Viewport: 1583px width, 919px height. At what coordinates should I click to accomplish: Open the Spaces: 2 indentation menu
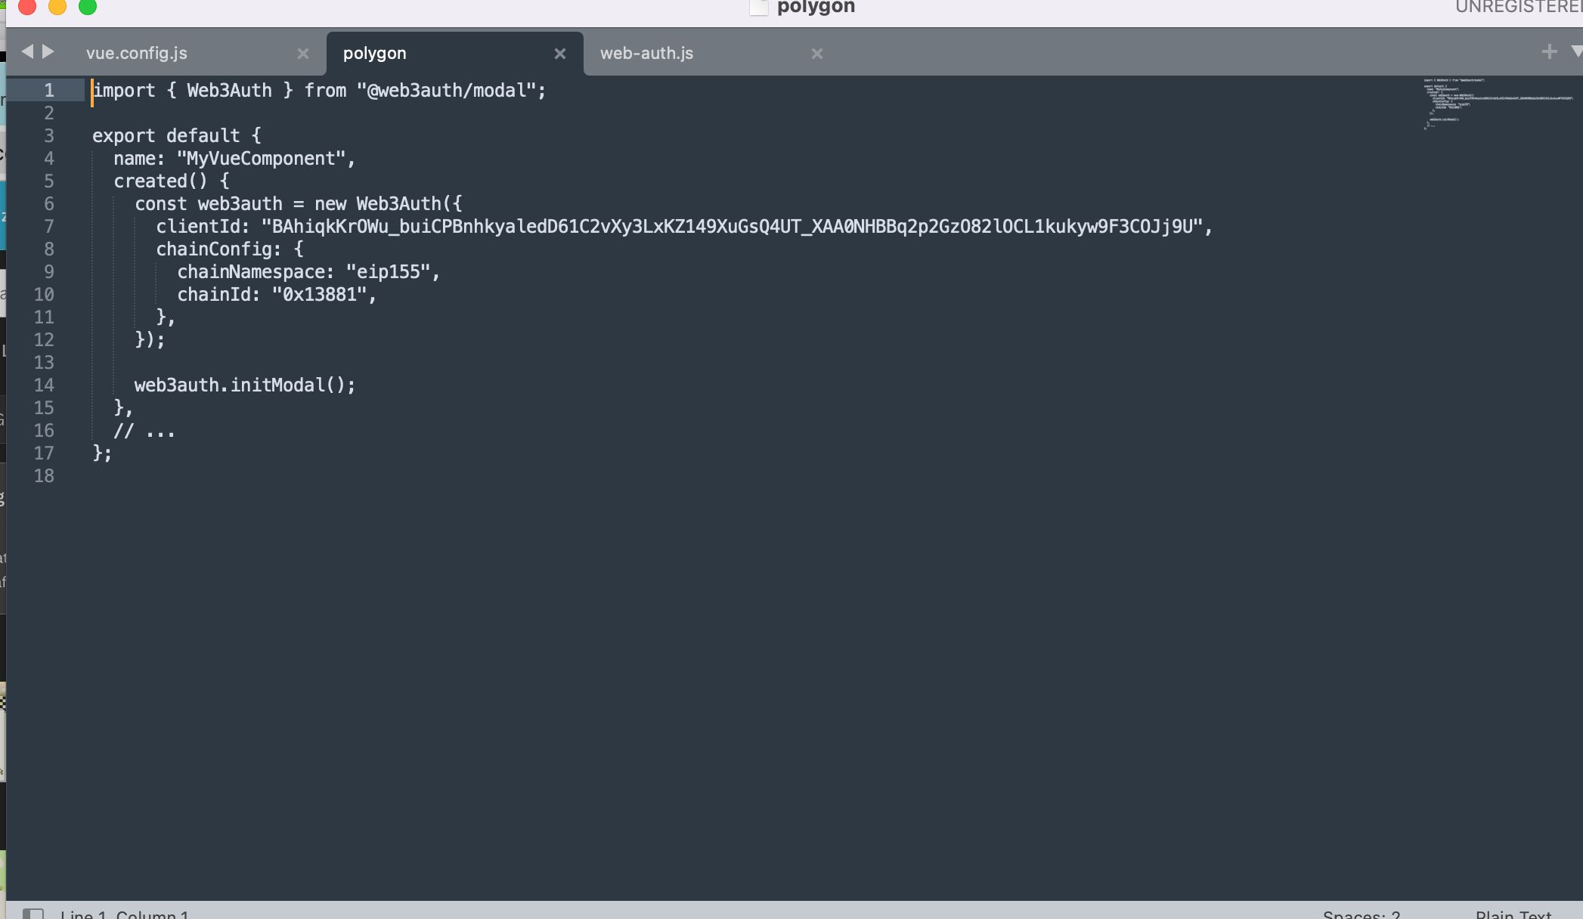coord(1362,913)
